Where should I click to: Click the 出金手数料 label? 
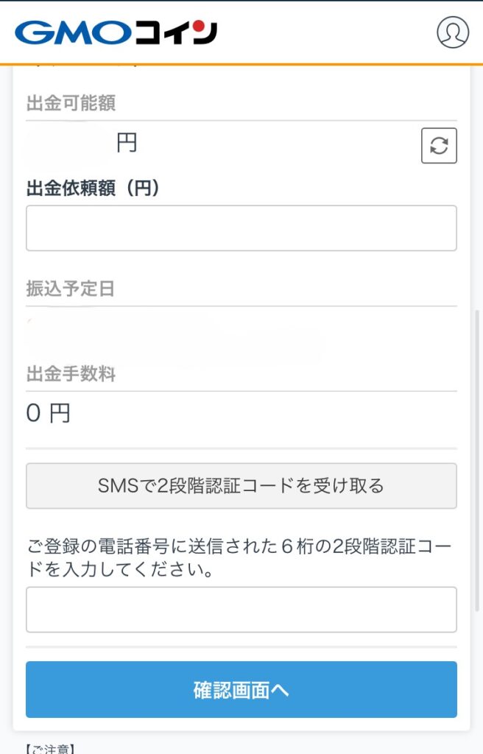tap(71, 375)
